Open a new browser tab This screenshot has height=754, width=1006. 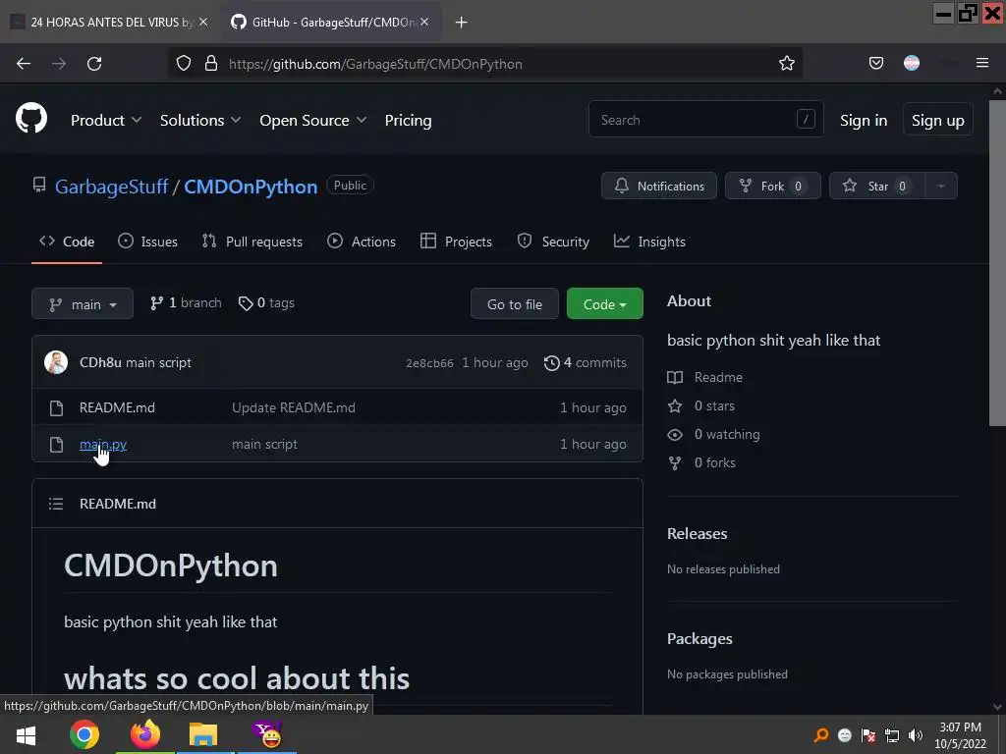462,23
